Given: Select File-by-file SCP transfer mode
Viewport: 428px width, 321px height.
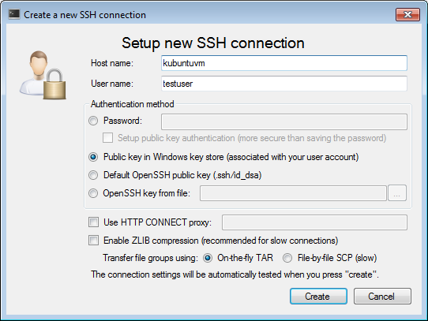Looking at the screenshot, I should tap(287, 258).
